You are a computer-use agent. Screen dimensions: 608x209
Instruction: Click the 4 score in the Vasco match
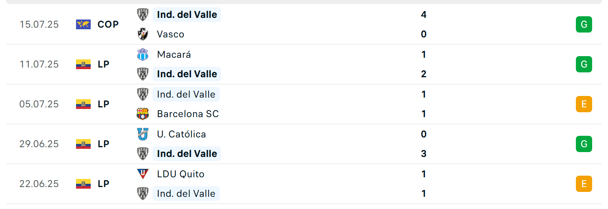[424, 15]
